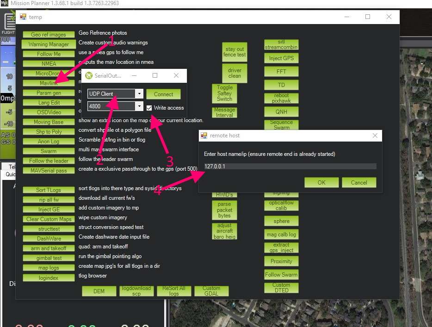Confirm the remote host with OK

(x=321, y=182)
